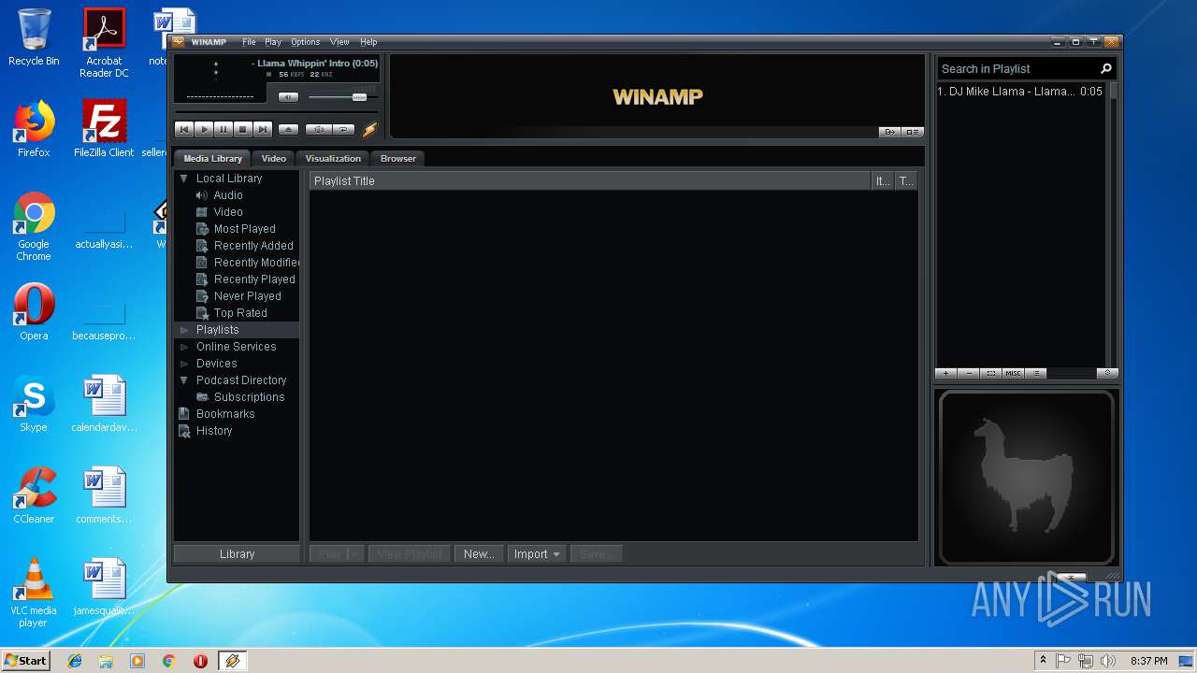Skip to the Next track
The height and width of the screenshot is (673, 1197).
coord(263,130)
